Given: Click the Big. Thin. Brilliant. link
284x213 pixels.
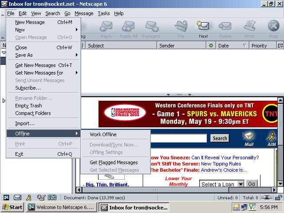Looking at the screenshot, I should pyautogui.click(x=107, y=185).
